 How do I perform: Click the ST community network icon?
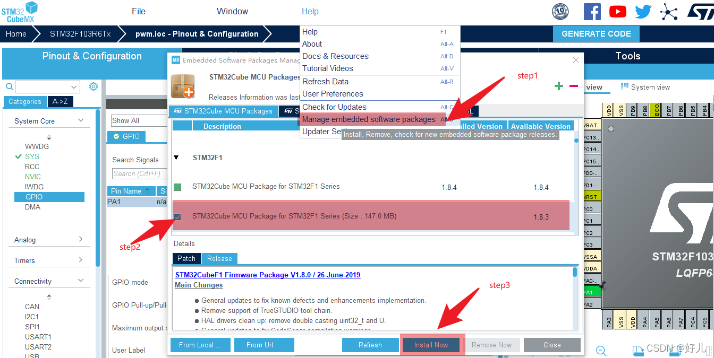click(x=669, y=12)
